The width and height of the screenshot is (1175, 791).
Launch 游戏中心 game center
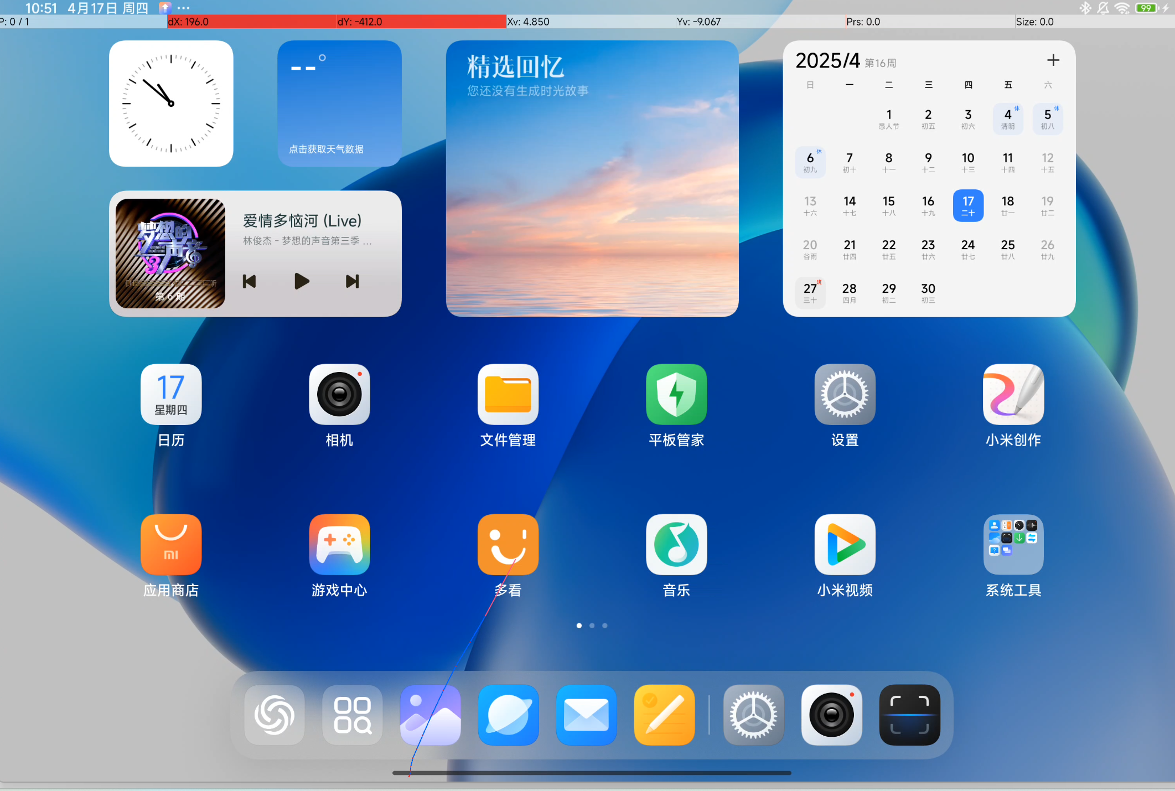pos(339,545)
